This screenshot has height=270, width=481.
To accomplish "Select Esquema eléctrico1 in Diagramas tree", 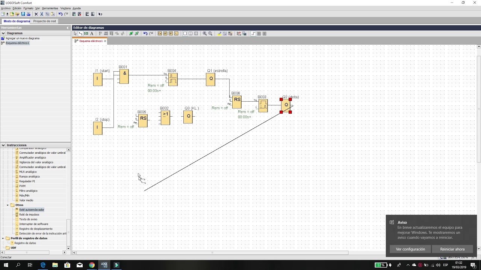I will tap(17, 43).
